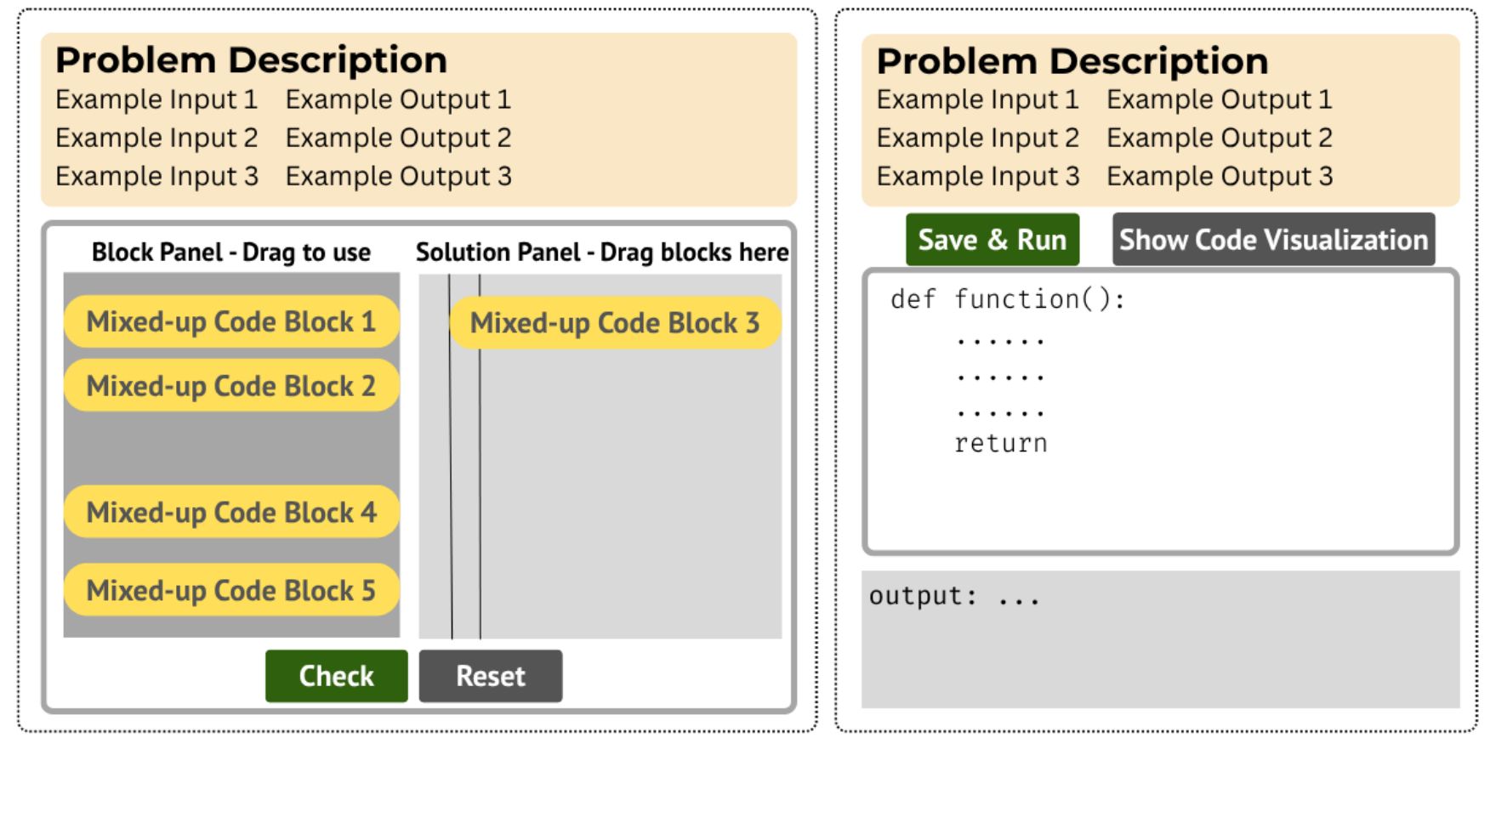The height and width of the screenshot is (823, 1490).
Task: Click Mixed-up Code Block 1
Action: (x=230, y=321)
